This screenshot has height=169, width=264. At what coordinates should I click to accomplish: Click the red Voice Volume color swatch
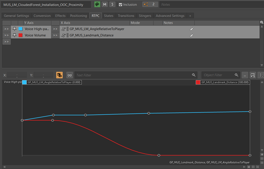20,35
